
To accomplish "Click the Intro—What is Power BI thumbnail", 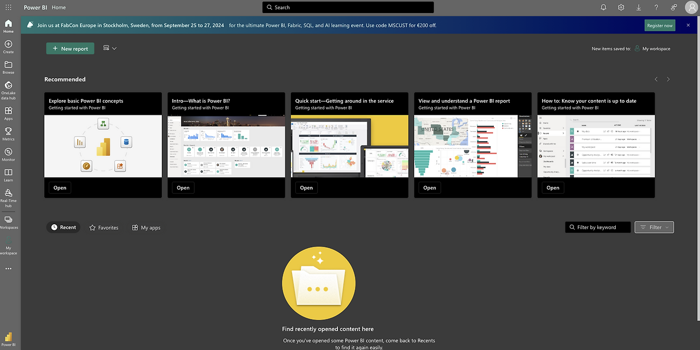I will tap(226, 146).
